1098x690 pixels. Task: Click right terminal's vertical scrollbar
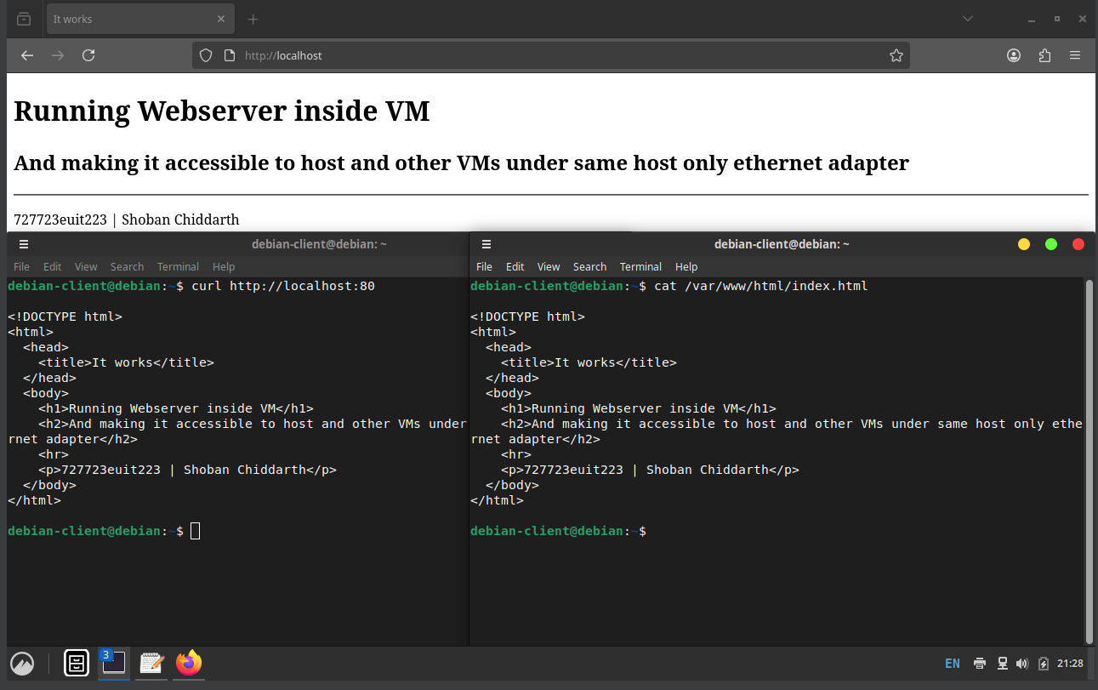coord(1089,459)
